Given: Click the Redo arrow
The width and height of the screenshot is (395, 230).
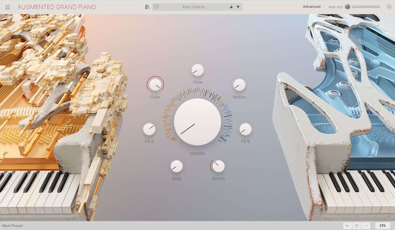Looking at the screenshot, I should 366,226.
